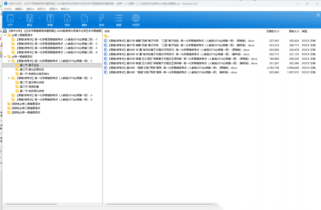The image size is (321, 210).
Task: Click the New archive (新建) icon
Action: pos(50,19)
